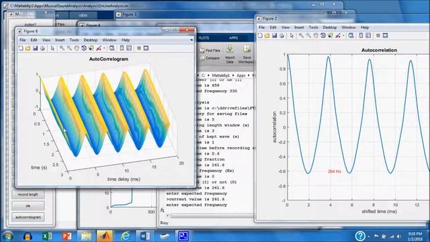Select Data Cursor tool in Figure 2
430x242 pixels.
331,36
